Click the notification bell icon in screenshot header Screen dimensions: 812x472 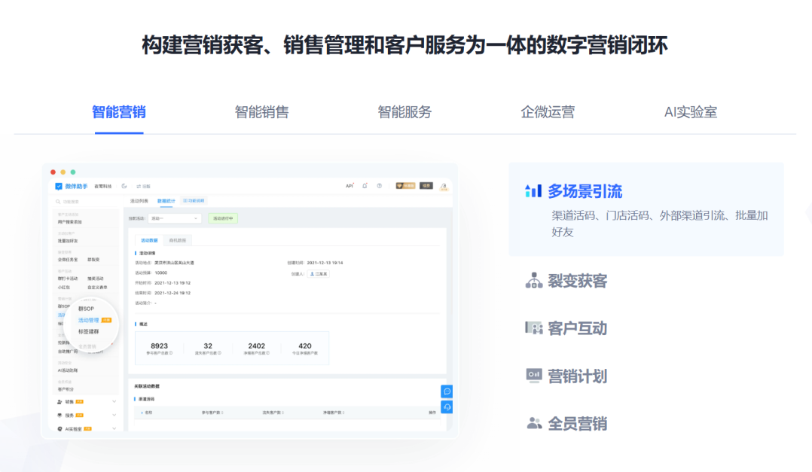(x=365, y=186)
